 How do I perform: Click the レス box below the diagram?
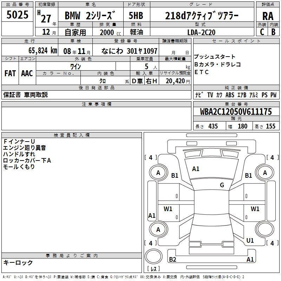pyautogui.click(x=153, y=269)
